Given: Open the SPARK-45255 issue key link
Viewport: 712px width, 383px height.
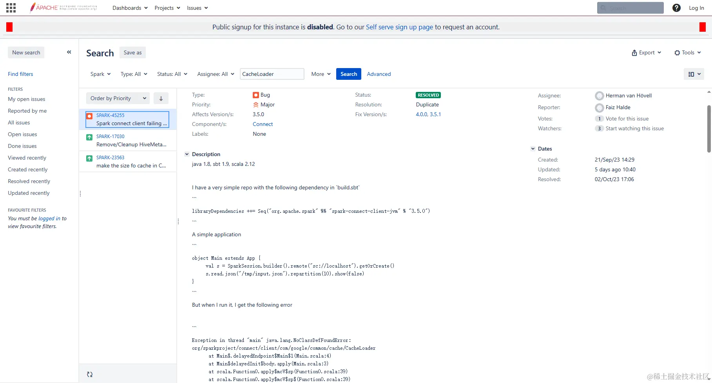Looking at the screenshot, I should pyautogui.click(x=111, y=115).
